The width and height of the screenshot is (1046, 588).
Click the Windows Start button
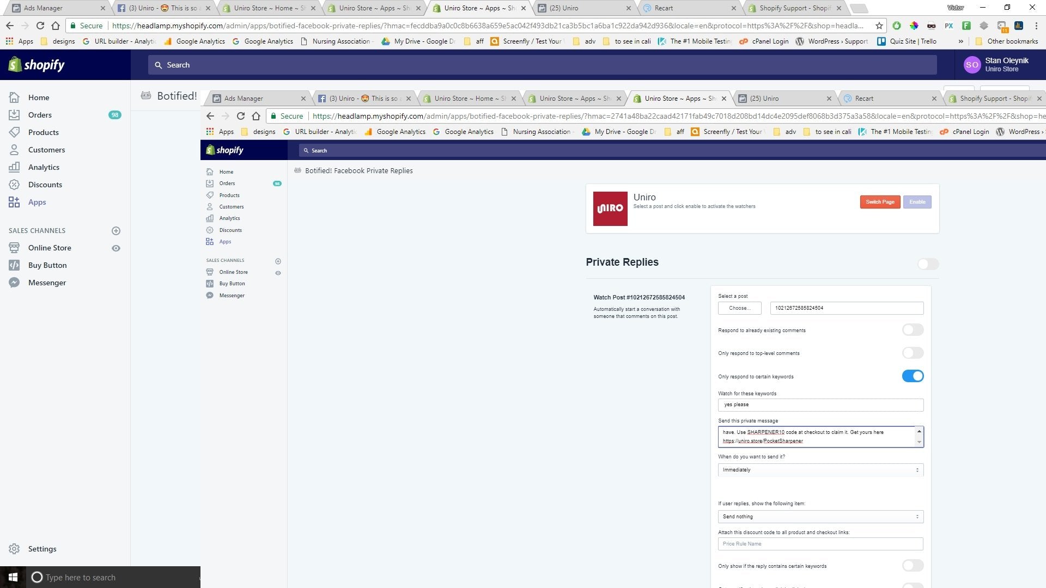click(13, 577)
